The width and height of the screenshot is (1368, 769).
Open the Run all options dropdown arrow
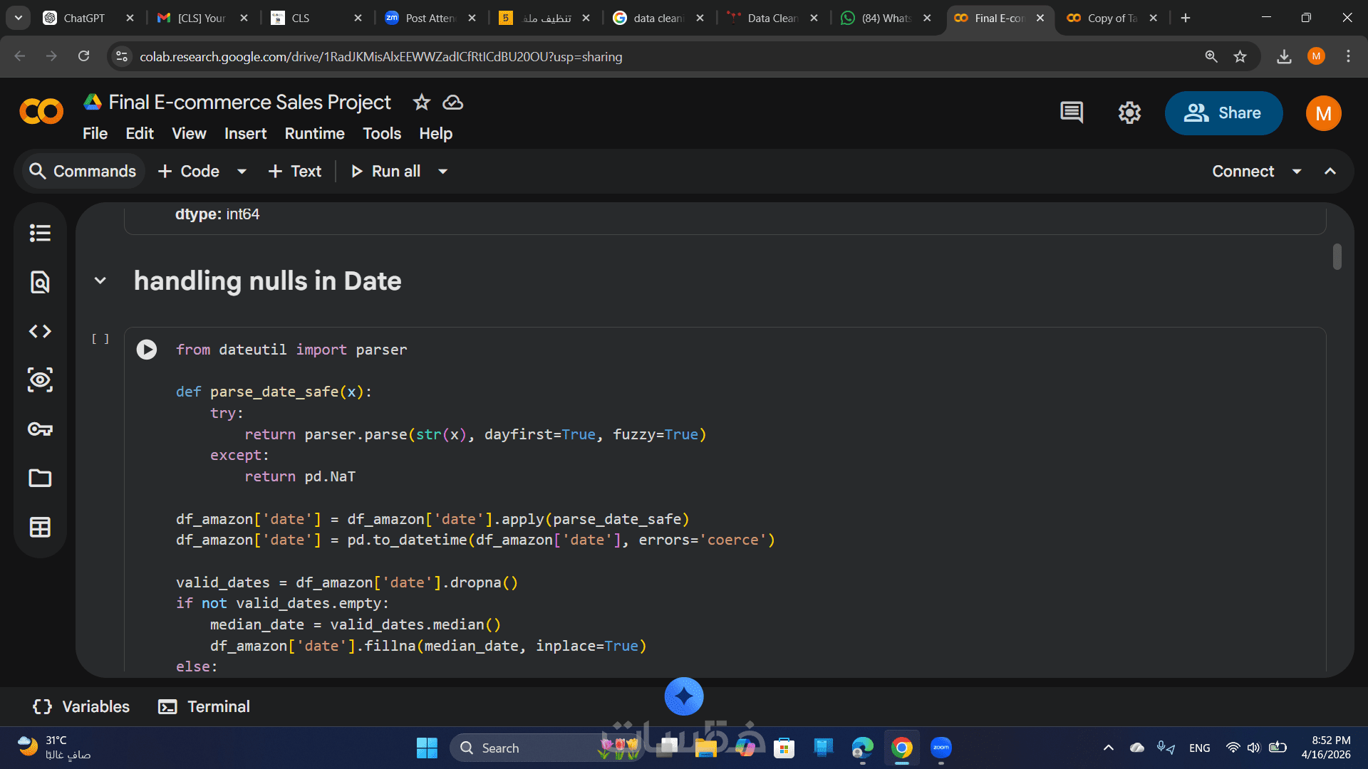tap(442, 171)
